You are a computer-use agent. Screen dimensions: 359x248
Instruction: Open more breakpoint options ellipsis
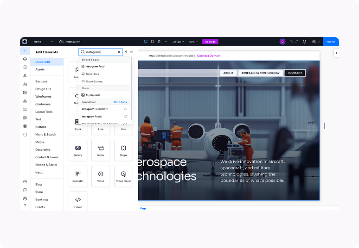(166, 42)
